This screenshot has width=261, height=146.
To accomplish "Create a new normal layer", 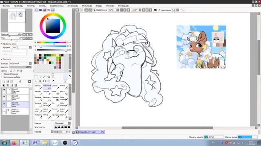I will (x=4, y=82).
